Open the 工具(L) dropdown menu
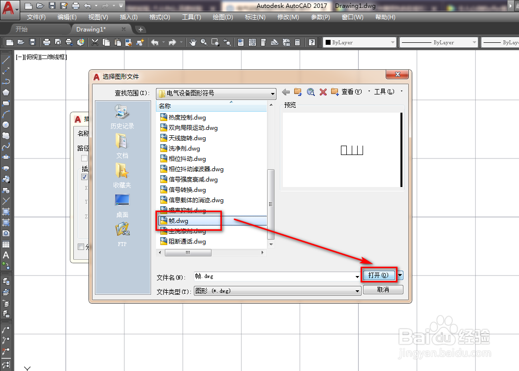This screenshot has width=519, height=371. point(388,92)
